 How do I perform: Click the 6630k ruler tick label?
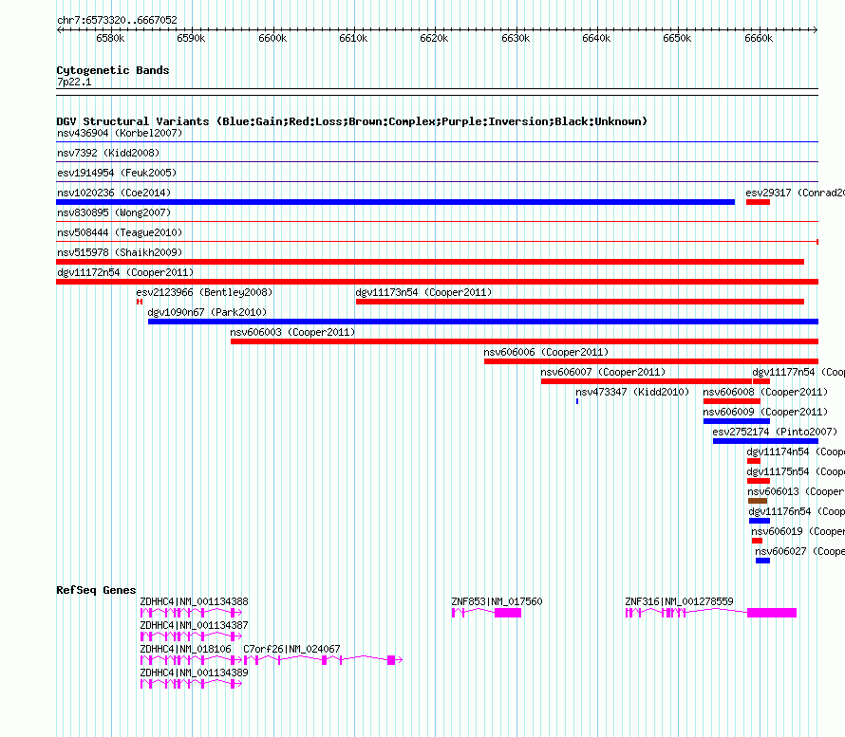(x=516, y=38)
